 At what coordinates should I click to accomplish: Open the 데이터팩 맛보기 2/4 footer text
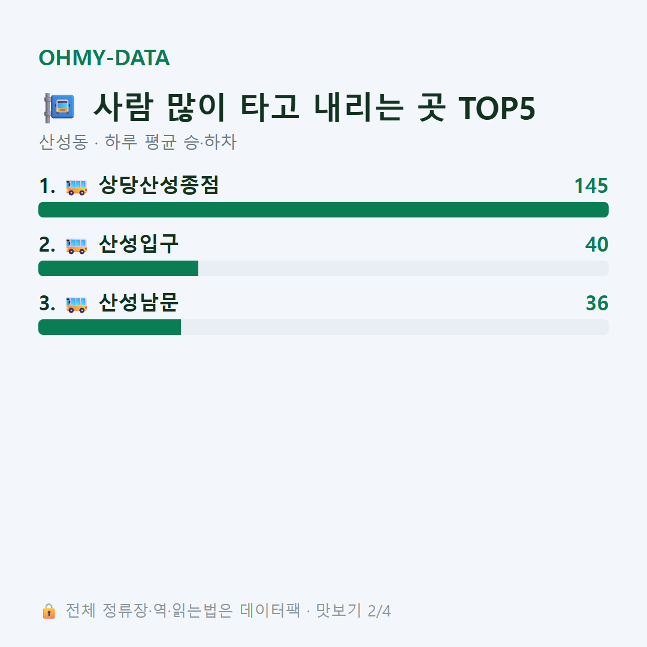click(x=315, y=610)
